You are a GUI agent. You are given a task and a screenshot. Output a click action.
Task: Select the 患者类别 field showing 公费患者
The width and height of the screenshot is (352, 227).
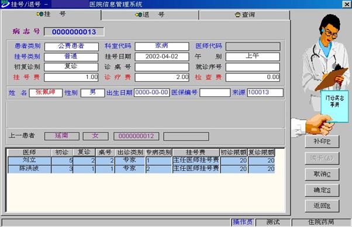tap(71, 46)
